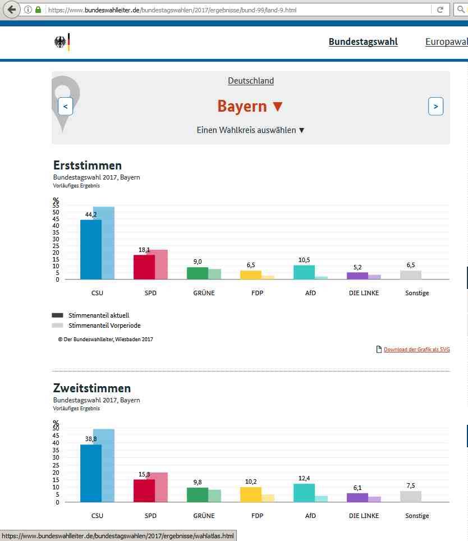Image resolution: width=468 pixels, height=541 pixels.
Task: Click the 38,8 value above CSU Zweitstimmen bar
Action: click(91, 439)
